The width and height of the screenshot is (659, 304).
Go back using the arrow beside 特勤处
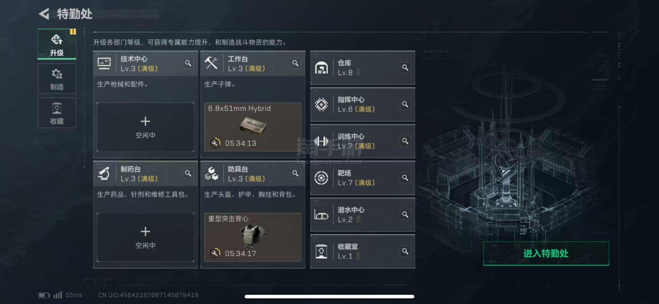[x=44, y=14]
